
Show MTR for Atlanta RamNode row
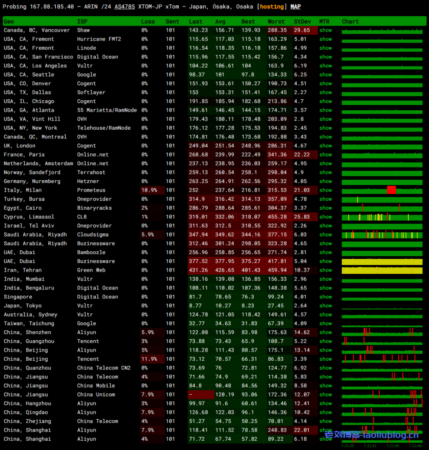click(325, 110)
